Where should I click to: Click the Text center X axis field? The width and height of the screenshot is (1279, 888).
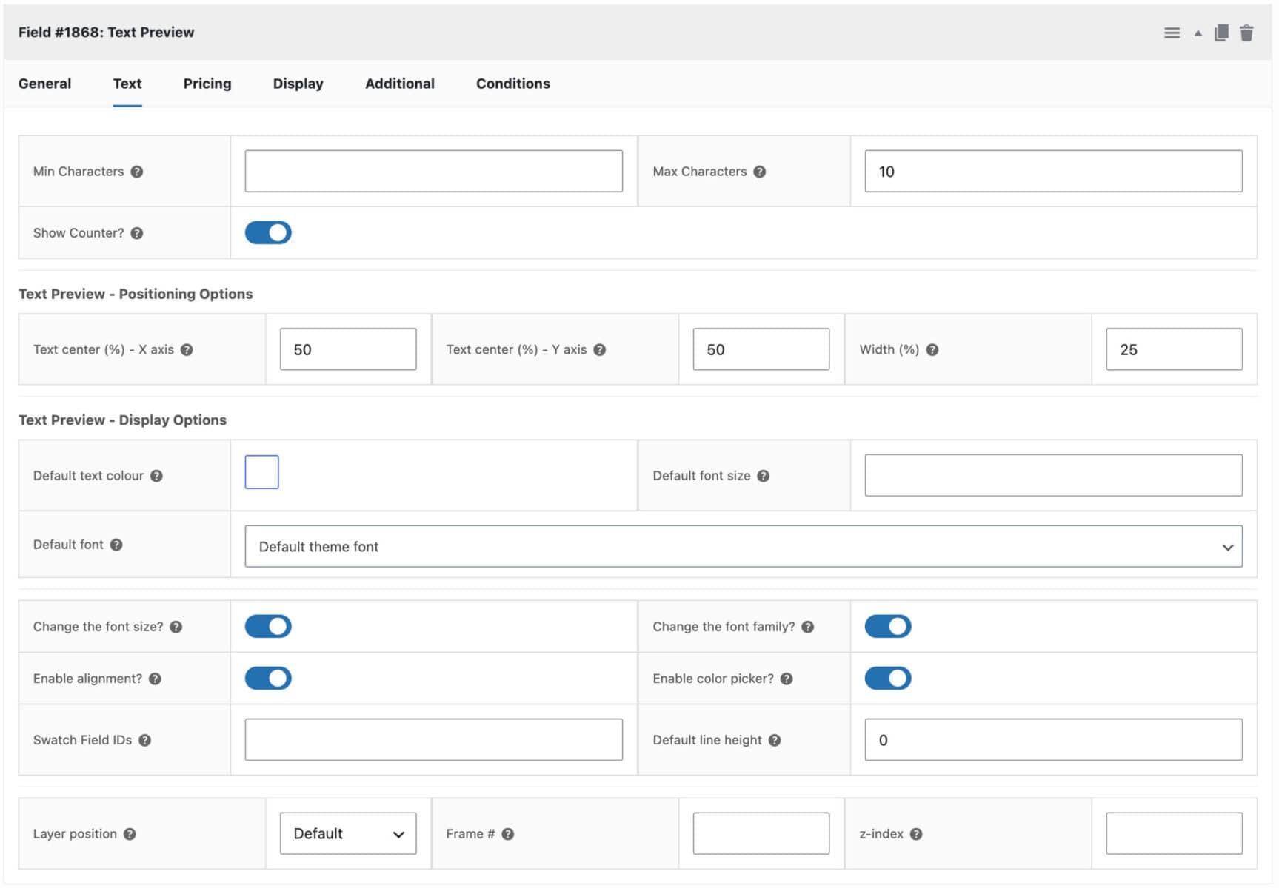point(348,349)
